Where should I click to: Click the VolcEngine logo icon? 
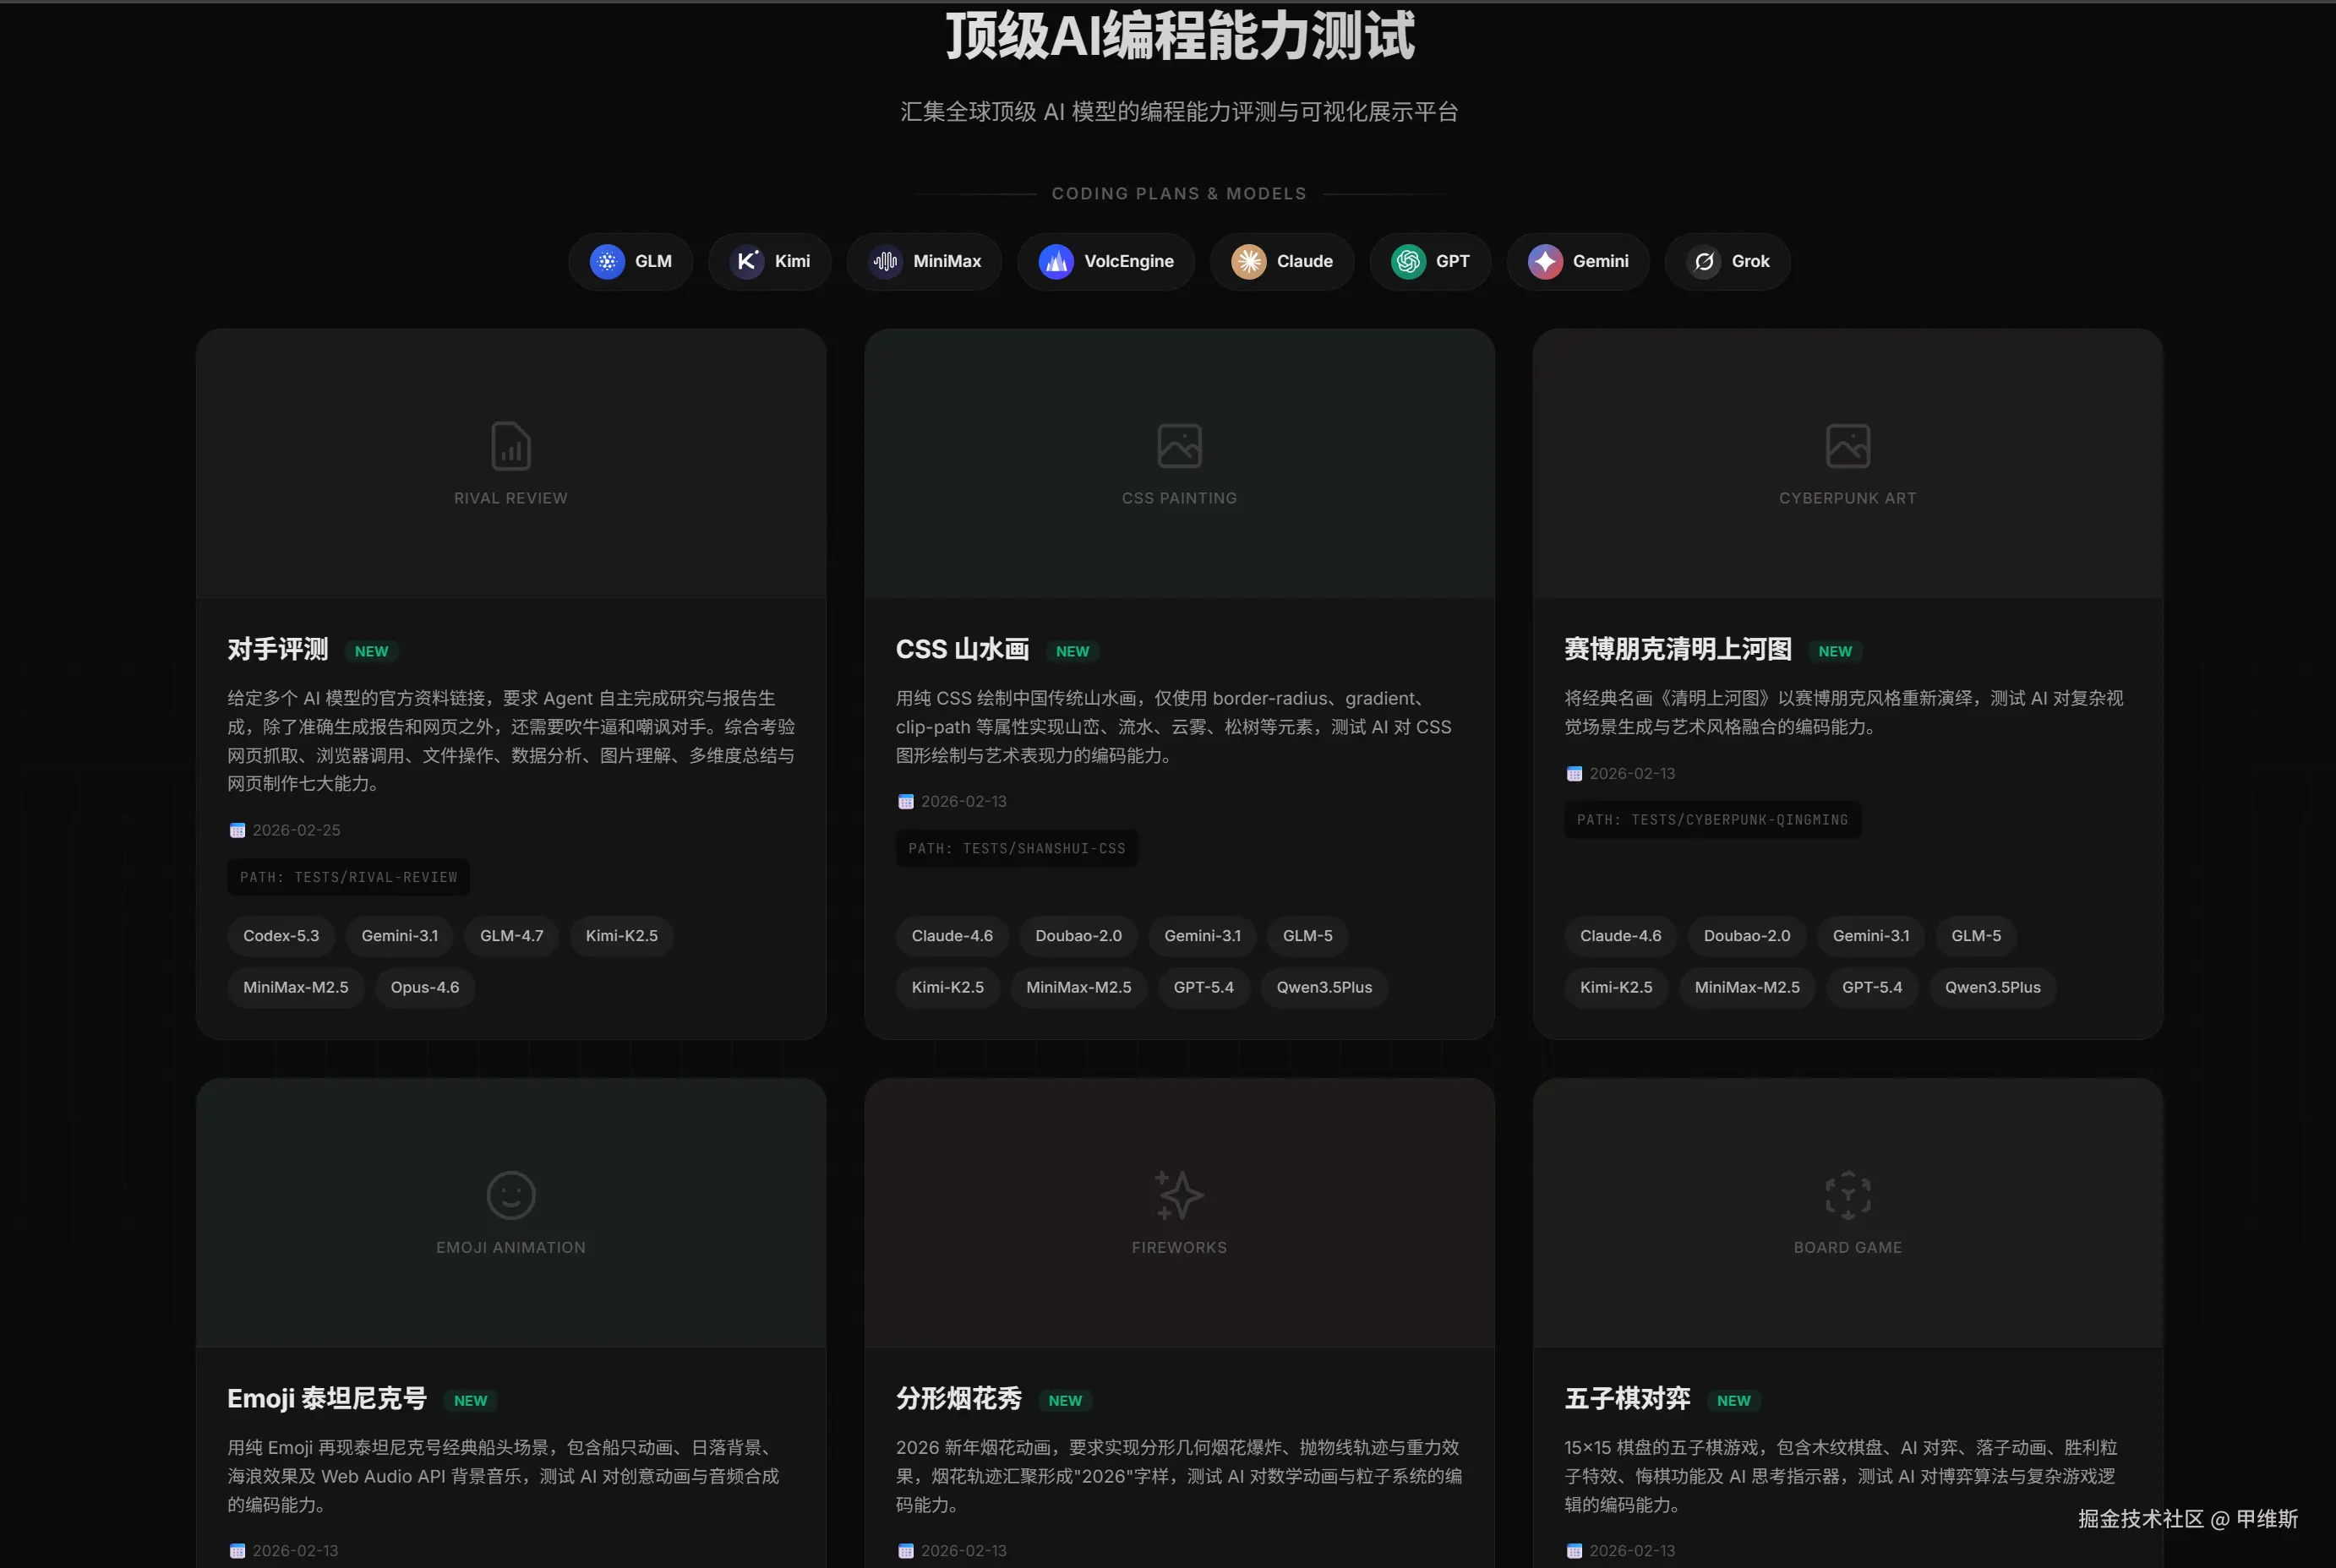pyautogui.click(x=1056, y=262)
